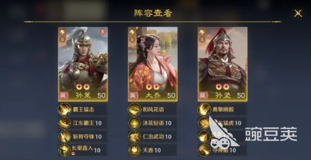The width and height of the screenshot is (311, 160).
Task: Open 孙策 hero card portrait
Action: coord(83,64)
